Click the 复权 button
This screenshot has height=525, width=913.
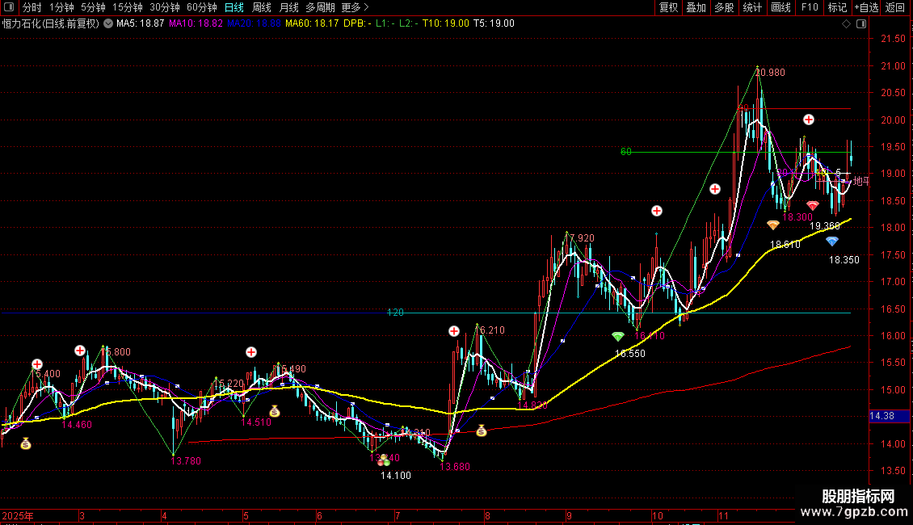point(668,7)
